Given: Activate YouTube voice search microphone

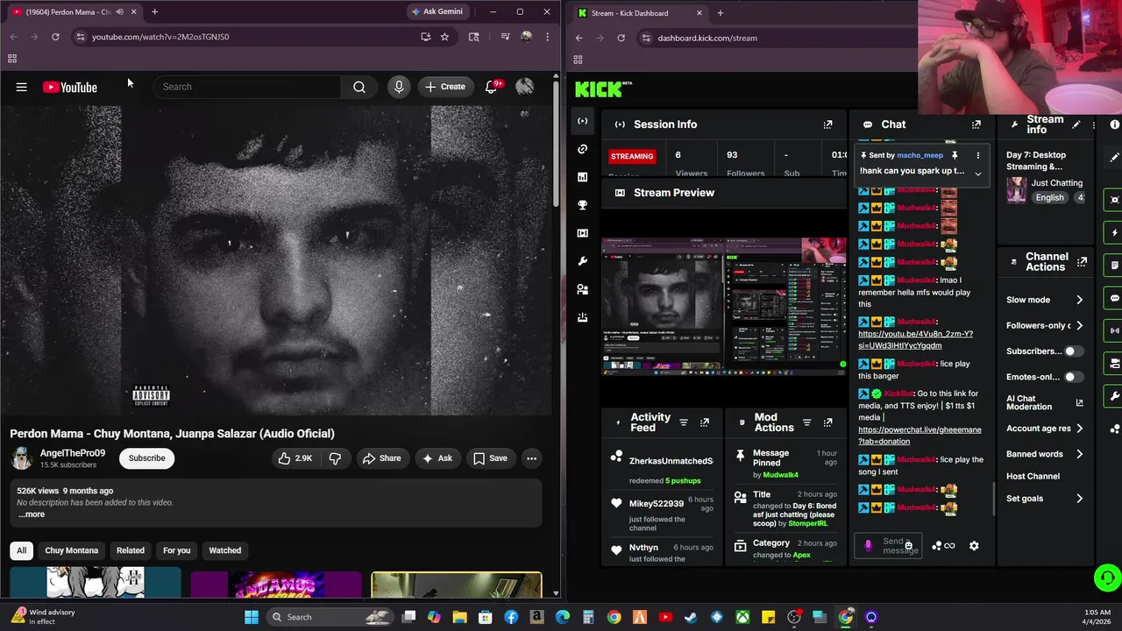Looking at the screenshot, I should (x=399, y=87).
